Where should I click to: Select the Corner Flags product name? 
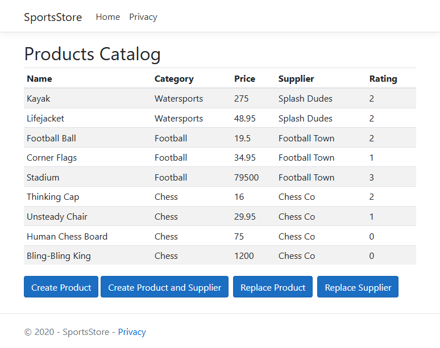point(52,158)
